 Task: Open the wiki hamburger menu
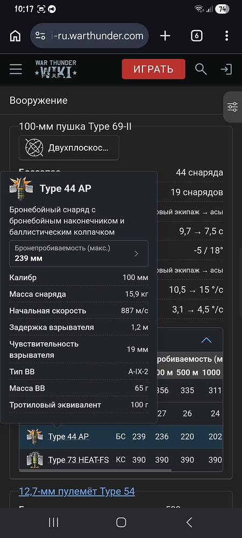point(16,69)
